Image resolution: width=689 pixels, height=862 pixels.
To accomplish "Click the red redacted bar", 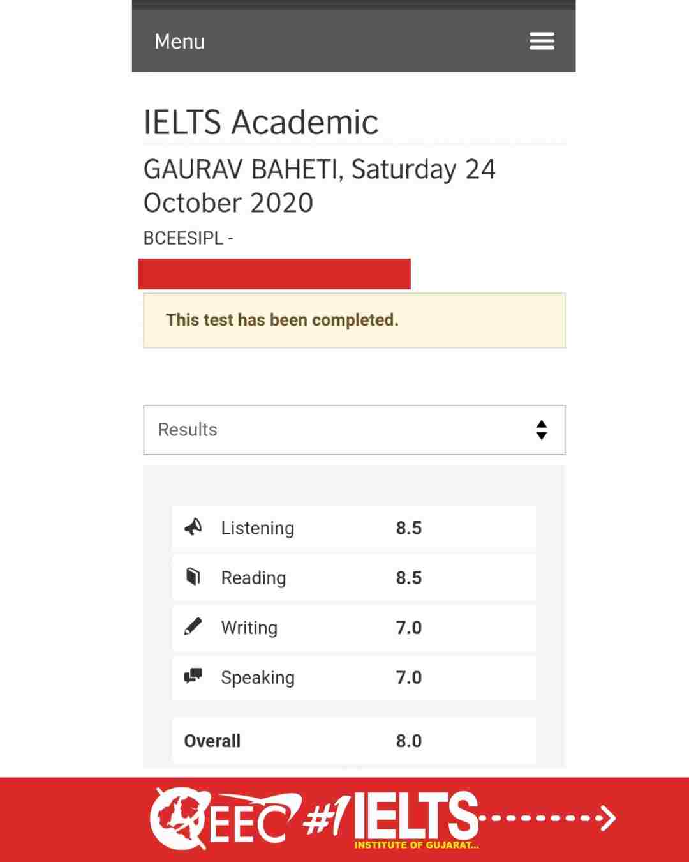I will [274, 274].
